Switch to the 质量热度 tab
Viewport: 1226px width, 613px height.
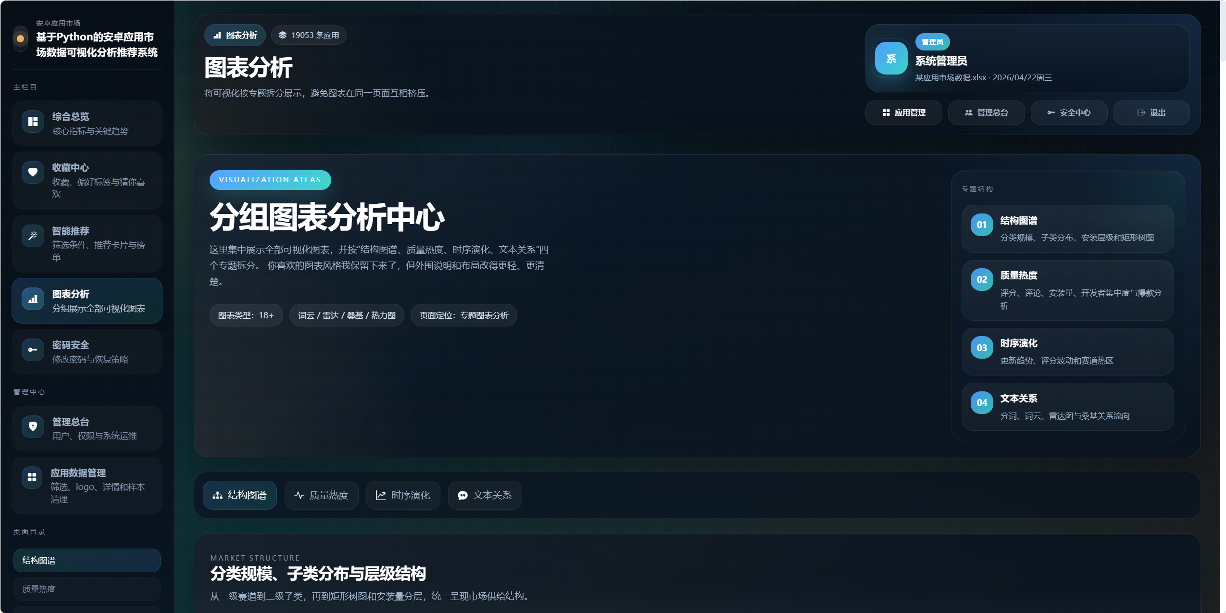(x=321, y=495)
